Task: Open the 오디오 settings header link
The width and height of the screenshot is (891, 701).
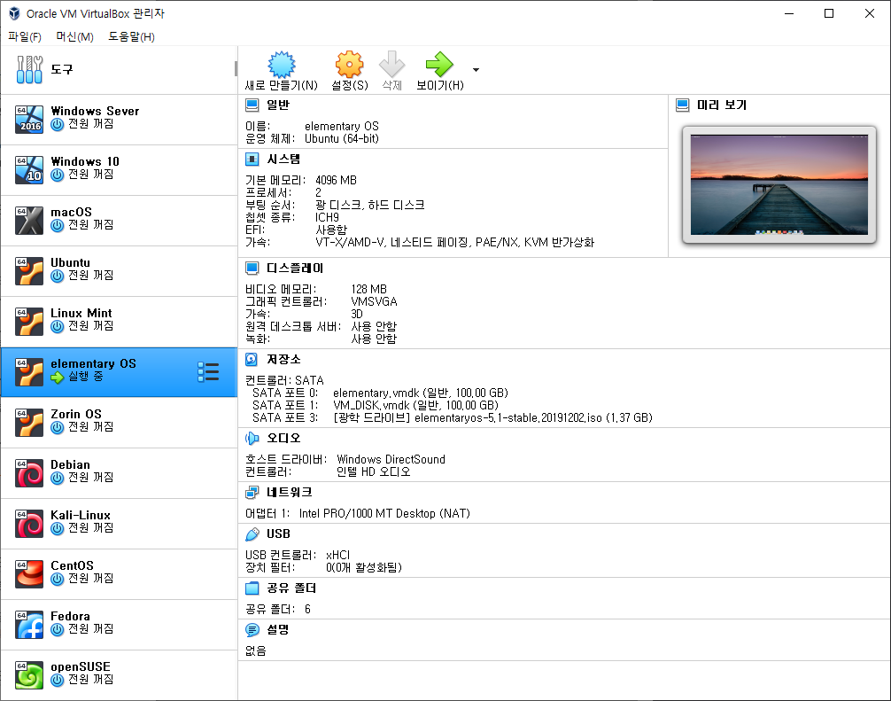Action: click(x=283, y=439)
